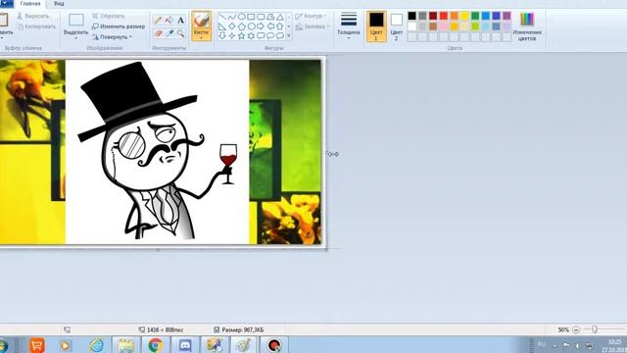Choose the Right triangle shape
This screenshot has height=353, width=627.
coord(222,26)
